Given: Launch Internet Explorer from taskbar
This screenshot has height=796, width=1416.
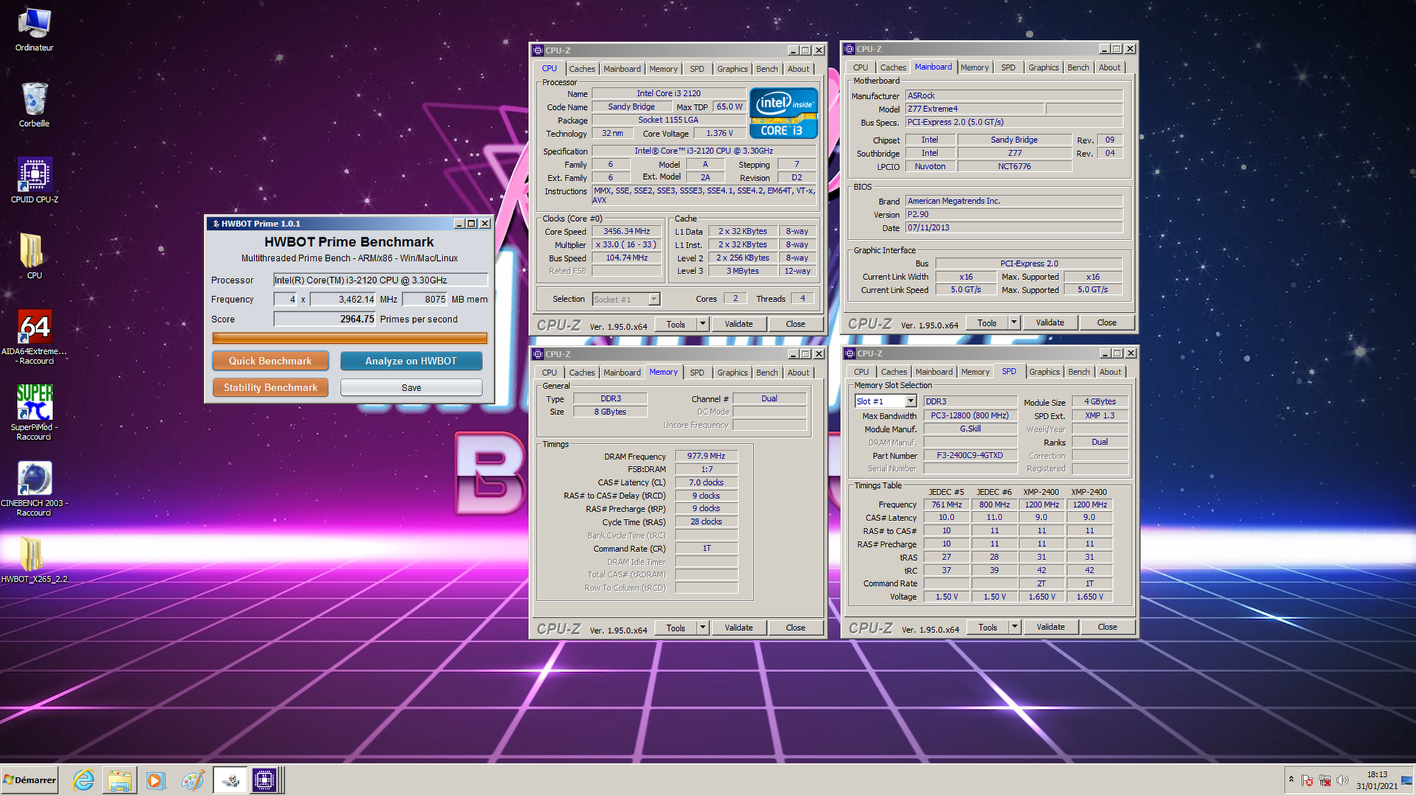Looking at the screenshot, I should 83,780.
